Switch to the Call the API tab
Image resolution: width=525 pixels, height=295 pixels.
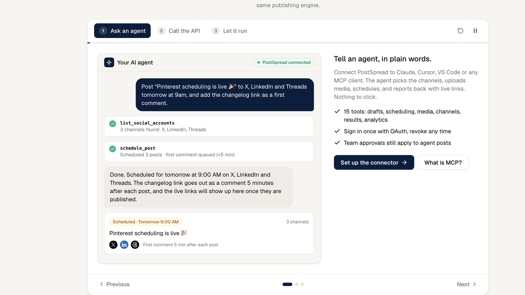click(179, 31)
